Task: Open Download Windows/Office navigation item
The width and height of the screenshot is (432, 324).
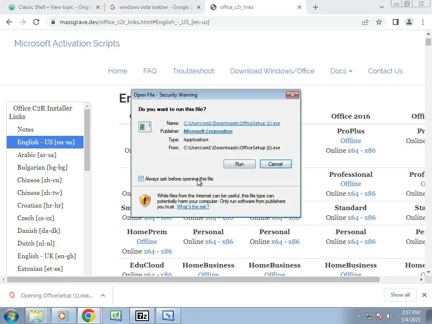Action: click(272, 71)
